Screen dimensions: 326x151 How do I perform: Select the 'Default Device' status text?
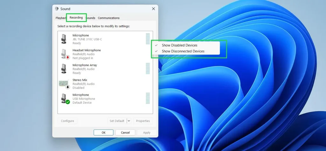point(82,103)
